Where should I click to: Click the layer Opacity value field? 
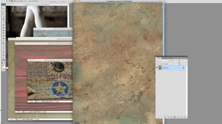point(177,61)
